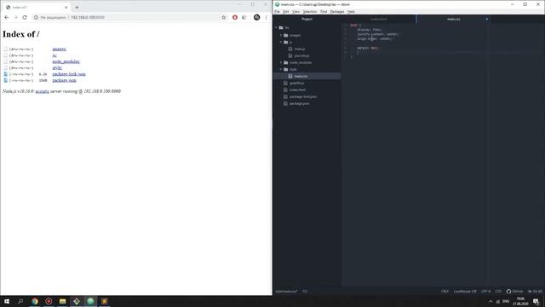Open the second js file in tree

coord(301,55)
